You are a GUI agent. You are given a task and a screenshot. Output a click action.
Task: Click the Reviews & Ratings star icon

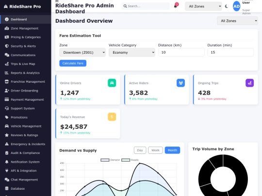7,135
